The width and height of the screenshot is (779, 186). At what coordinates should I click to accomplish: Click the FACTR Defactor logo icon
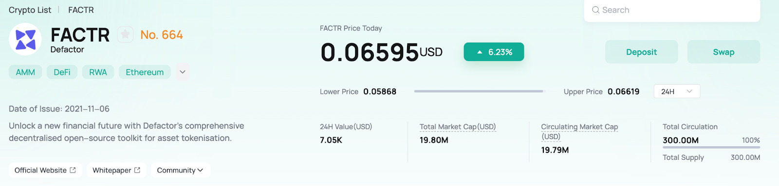point(25,39)
